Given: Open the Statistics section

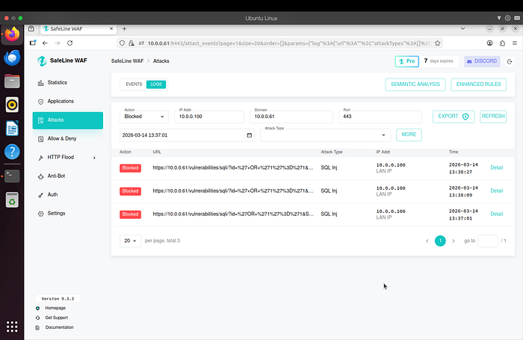Looking at the screenshot, I should click(x=68, y=83).
